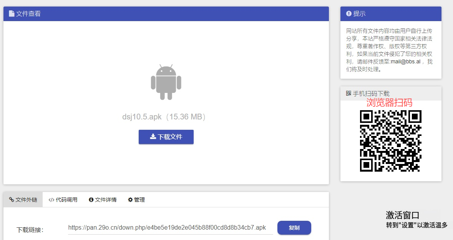Click the info circle icon on 文件详情 tab

91,200
